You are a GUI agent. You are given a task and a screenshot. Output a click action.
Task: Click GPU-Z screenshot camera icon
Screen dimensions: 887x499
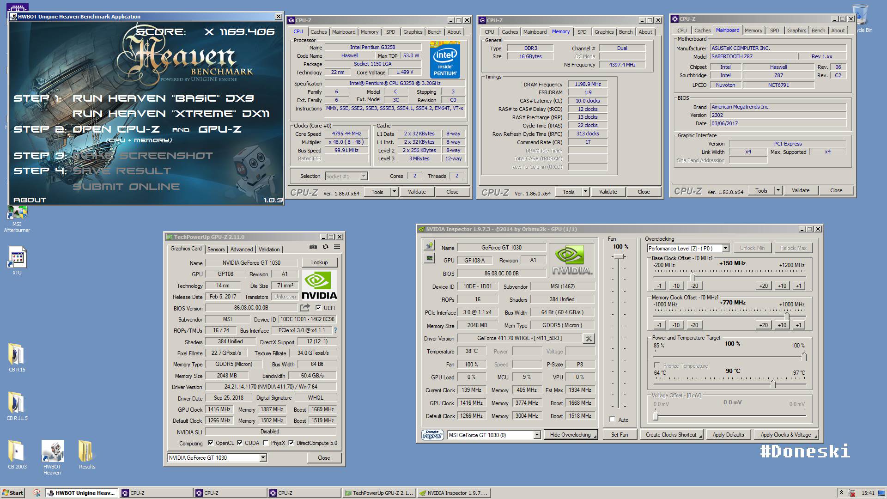tap(313, 247)
